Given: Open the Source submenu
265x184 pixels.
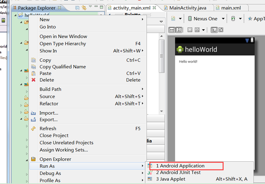Looking at the screenshot, I should pos(88,96).
